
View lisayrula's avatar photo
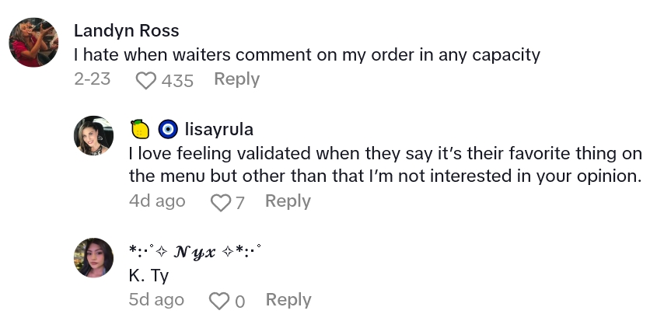pos(94,136)
